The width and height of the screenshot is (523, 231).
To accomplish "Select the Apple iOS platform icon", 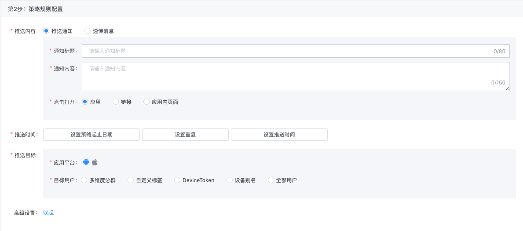I will pos(95,162).
